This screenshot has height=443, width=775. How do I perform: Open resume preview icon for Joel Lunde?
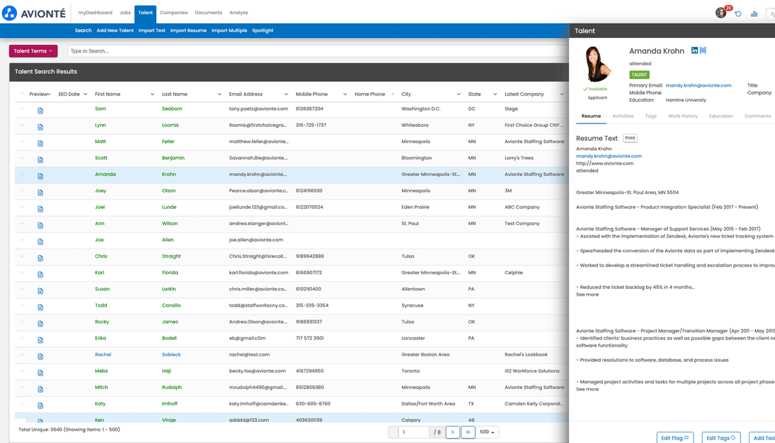(40, 209)
